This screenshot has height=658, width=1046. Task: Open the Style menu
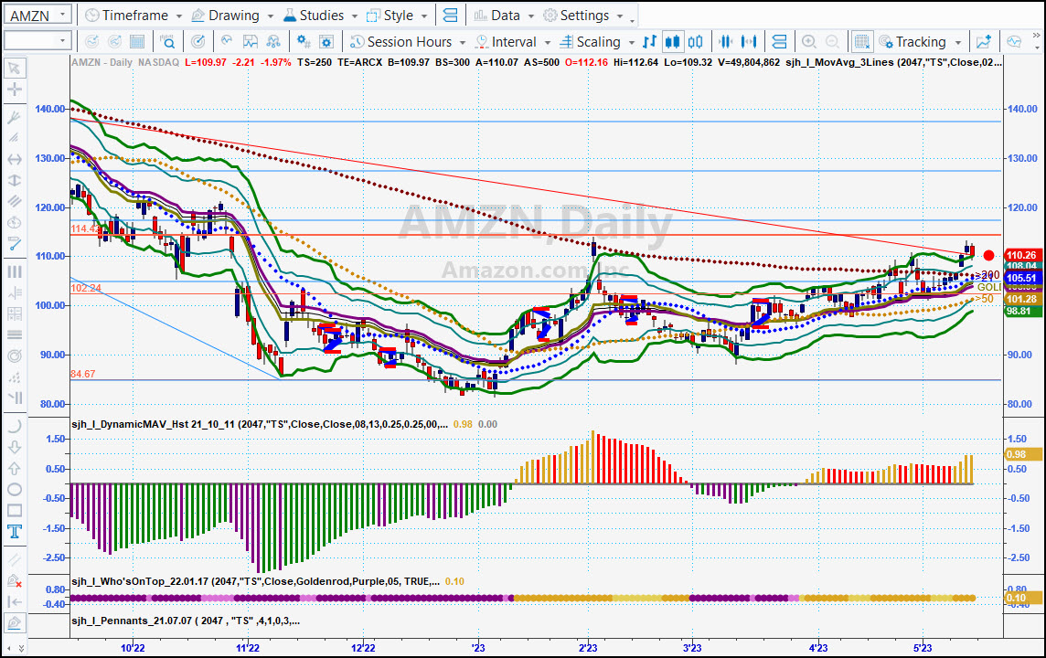(398, 16)
